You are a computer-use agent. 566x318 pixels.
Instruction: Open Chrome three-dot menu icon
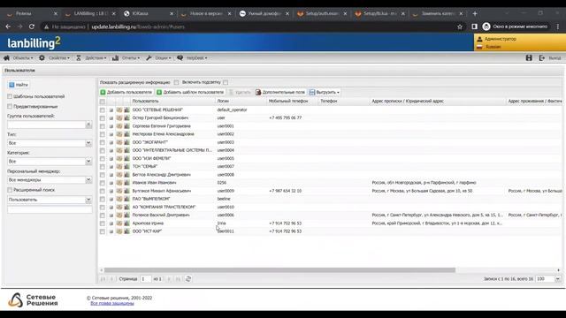pos(558,26)
